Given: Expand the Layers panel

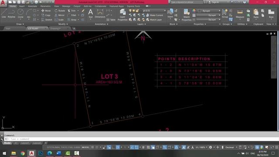Looking at the screenshot, I should click(x=141, y=24).
